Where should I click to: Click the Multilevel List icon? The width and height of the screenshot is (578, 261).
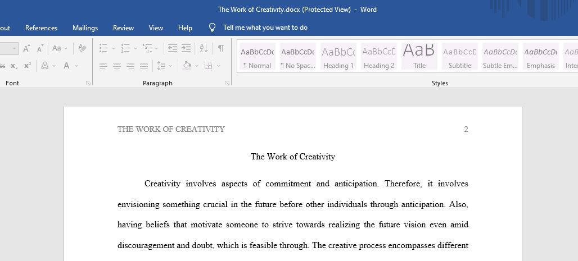click(147, 48)
